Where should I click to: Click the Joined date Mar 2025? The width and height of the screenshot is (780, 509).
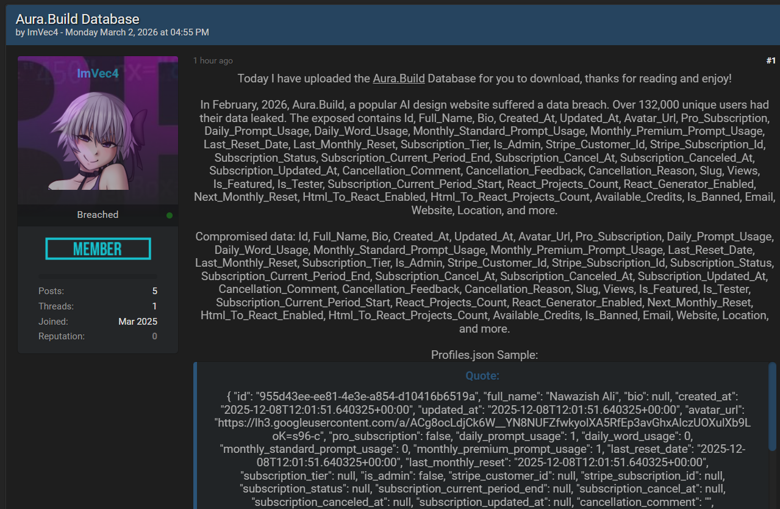(x=138, y=322)
